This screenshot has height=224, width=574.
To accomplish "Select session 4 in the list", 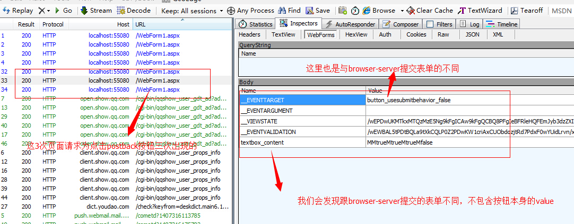I will pyautogui.click(x=115, y=62).
